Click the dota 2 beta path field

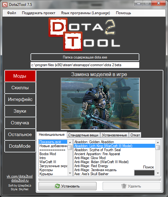tap(85, 65)
